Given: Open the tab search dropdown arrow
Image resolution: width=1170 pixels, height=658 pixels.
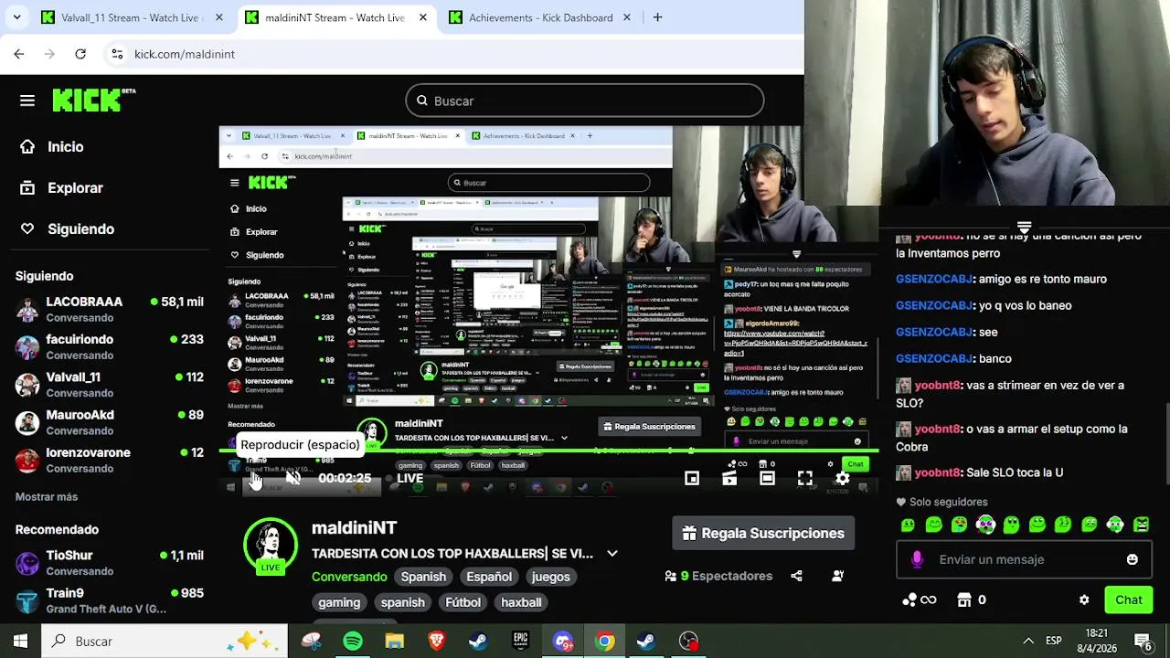Looking at the screenshot, I should 17,17.
